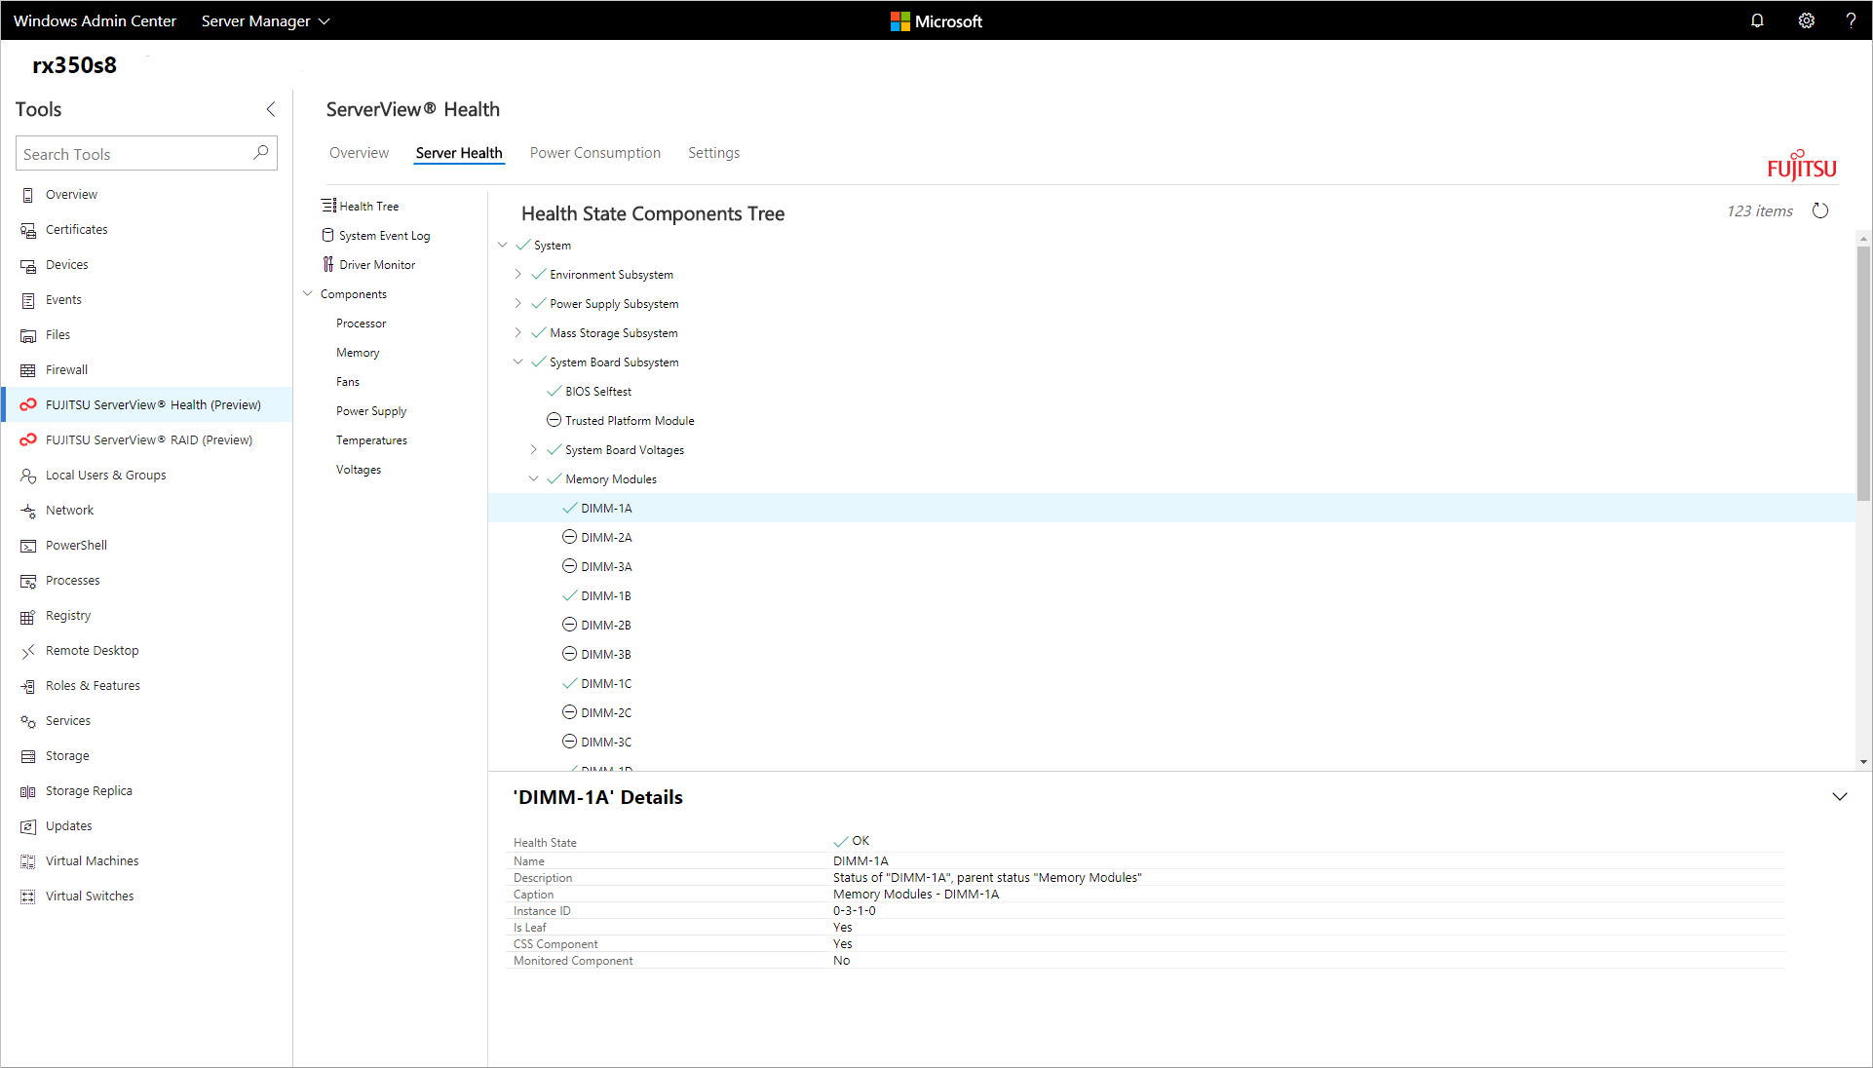
Task: Click the Trusted Platform Module status icon
Action: [x=554, y=419]
